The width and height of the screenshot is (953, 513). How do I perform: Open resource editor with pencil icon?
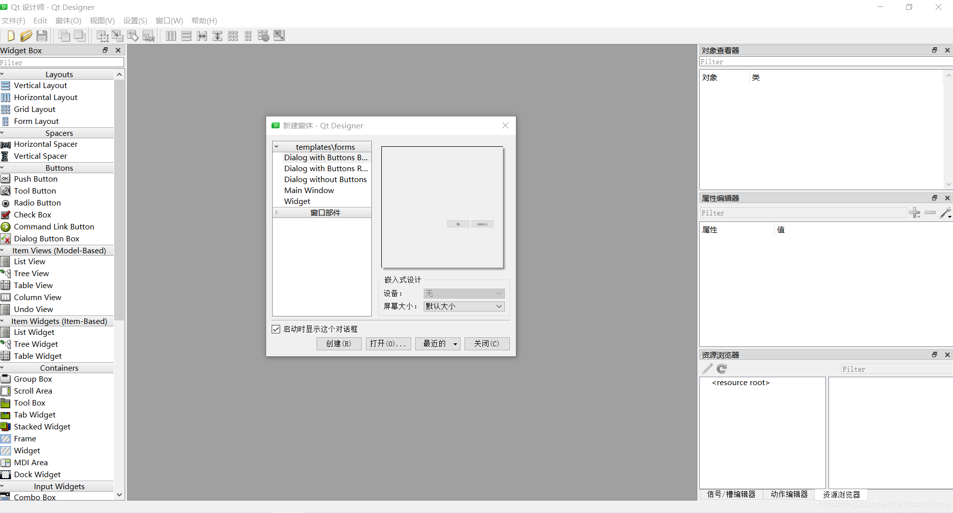tap(706, 369)
